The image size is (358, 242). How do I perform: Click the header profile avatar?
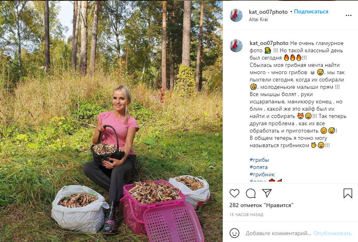pos(236,15)
